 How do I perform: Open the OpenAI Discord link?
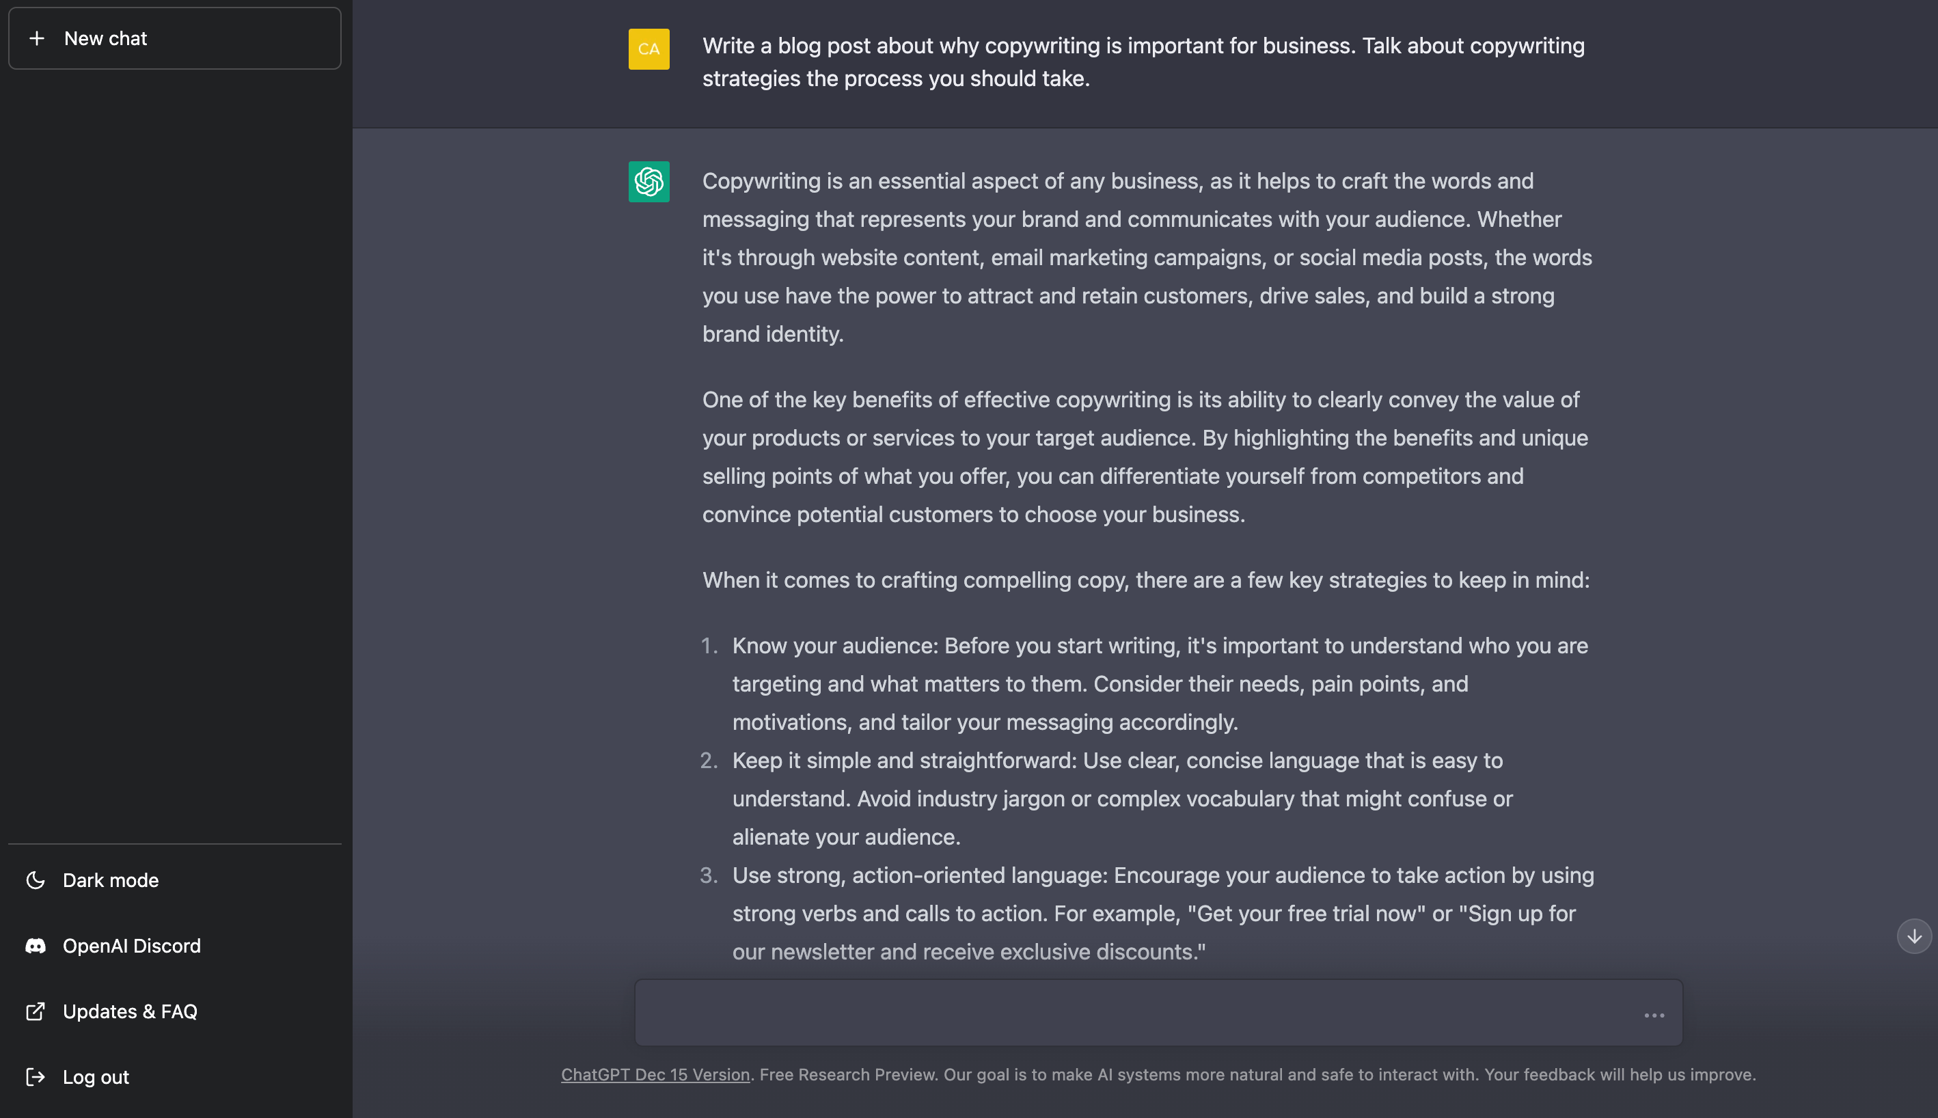(174, 946)
